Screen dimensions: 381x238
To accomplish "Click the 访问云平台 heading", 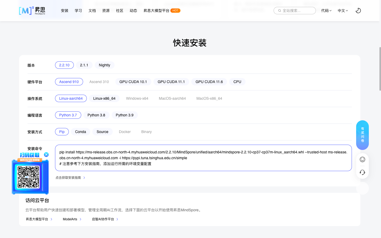I will pyautogui.click(x=37, y=200).
